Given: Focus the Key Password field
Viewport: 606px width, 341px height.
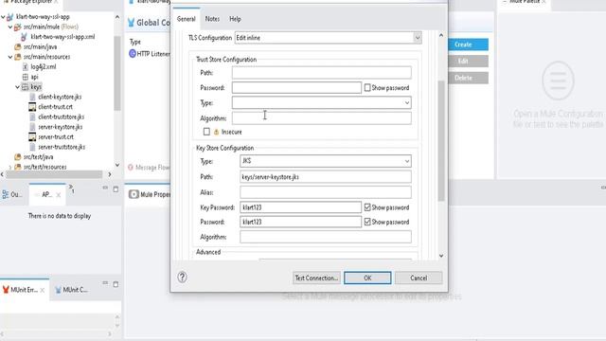Looking at the screenshot, I should [300, 207].
